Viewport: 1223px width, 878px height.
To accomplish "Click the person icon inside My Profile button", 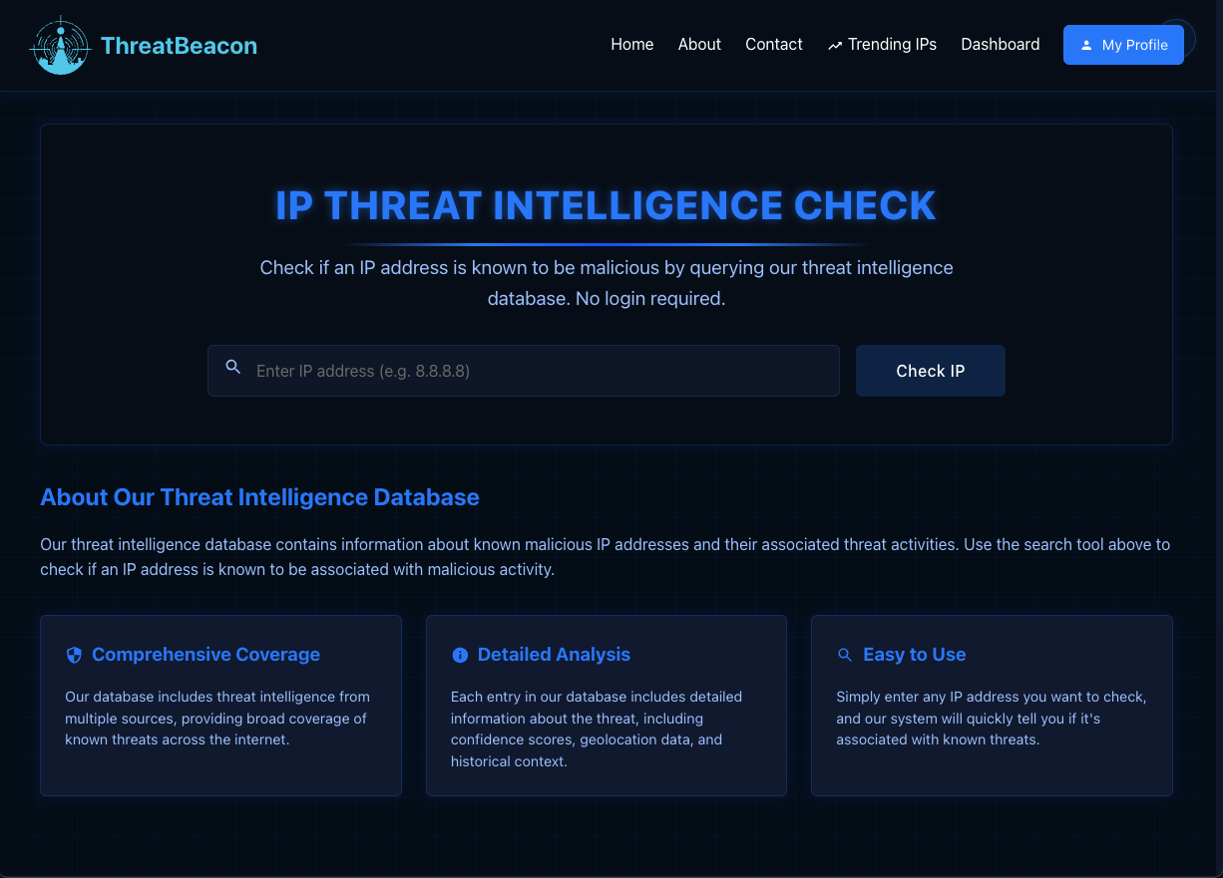I will point(1086,45).
